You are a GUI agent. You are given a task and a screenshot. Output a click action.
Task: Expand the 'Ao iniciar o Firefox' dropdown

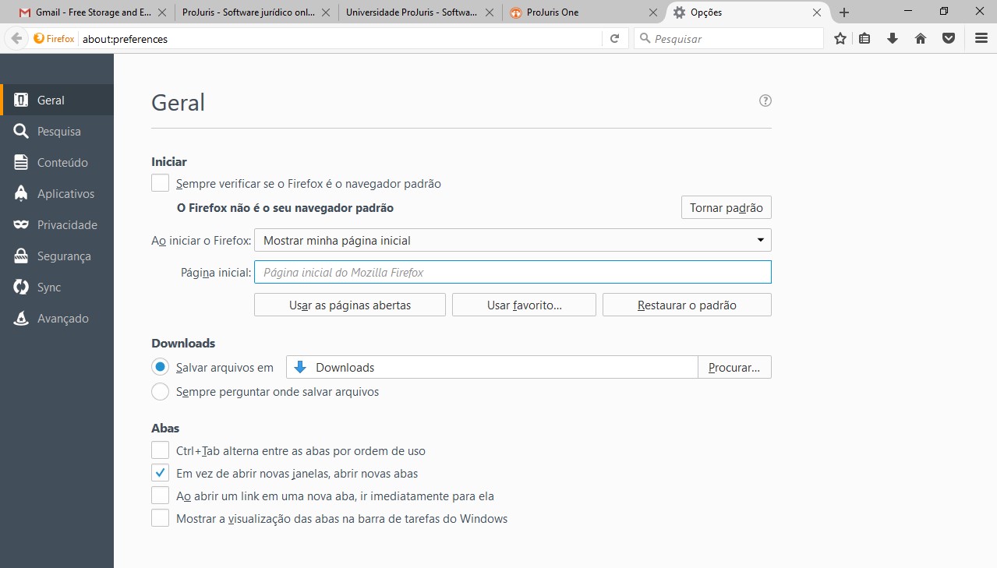click(512, 240)
